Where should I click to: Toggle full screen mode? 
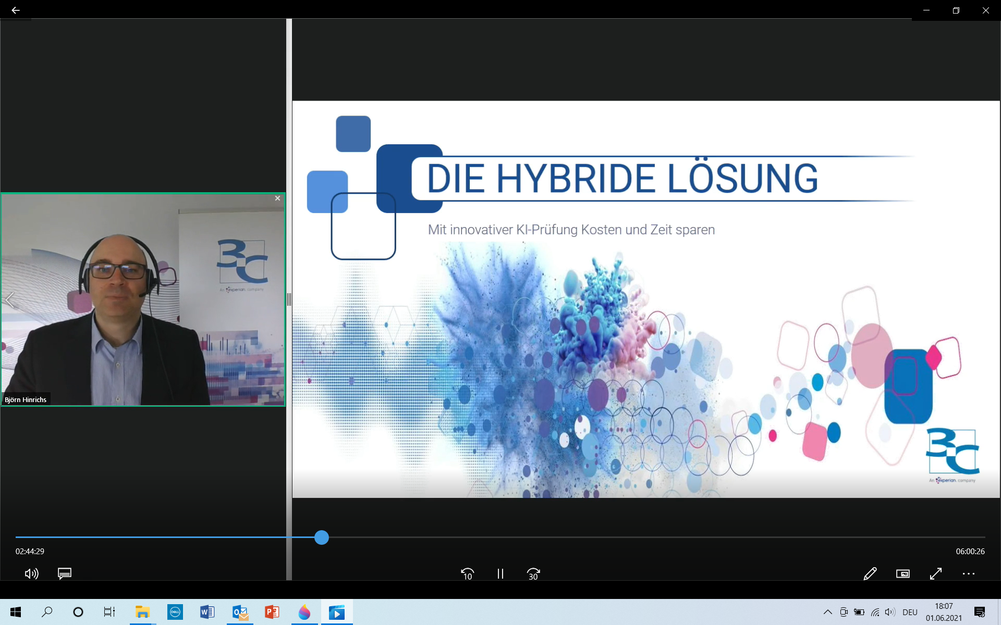(x=936, y=573)
